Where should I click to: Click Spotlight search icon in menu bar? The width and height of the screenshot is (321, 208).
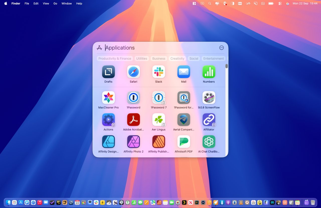click(210, 4)
